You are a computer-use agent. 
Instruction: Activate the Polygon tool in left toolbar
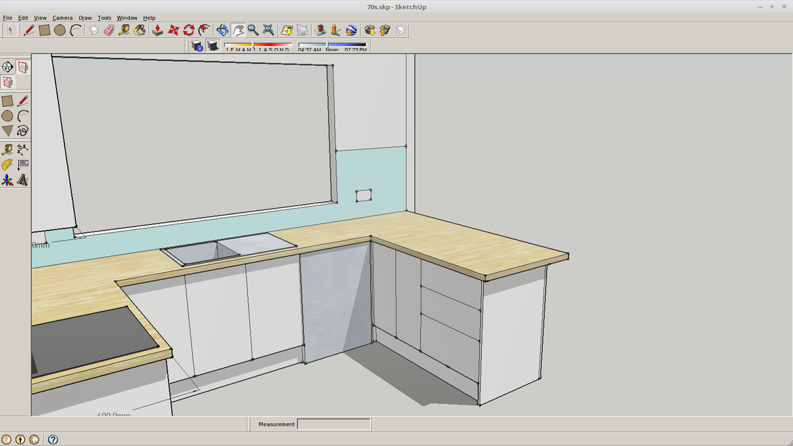point(7,131)
